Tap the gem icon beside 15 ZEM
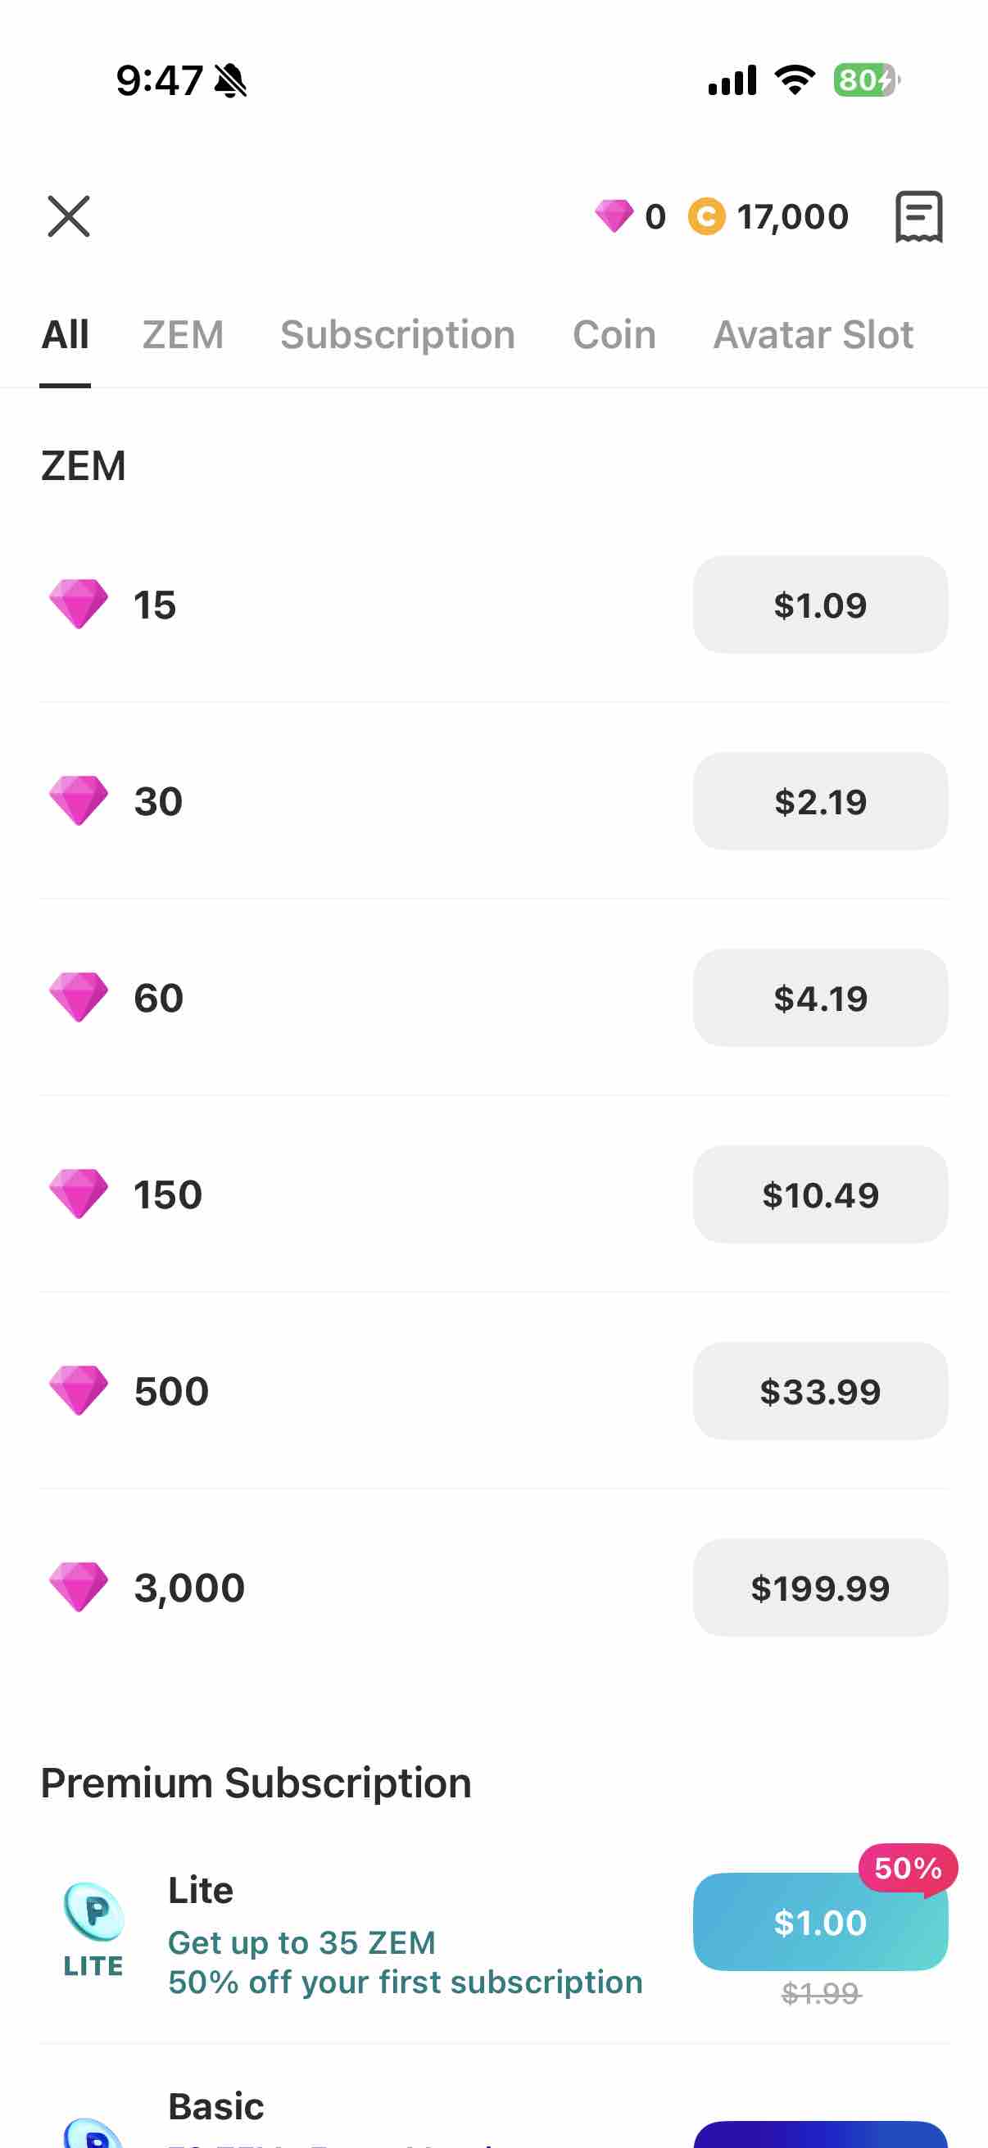This screenshot has height=2148, width=988. 79,605
